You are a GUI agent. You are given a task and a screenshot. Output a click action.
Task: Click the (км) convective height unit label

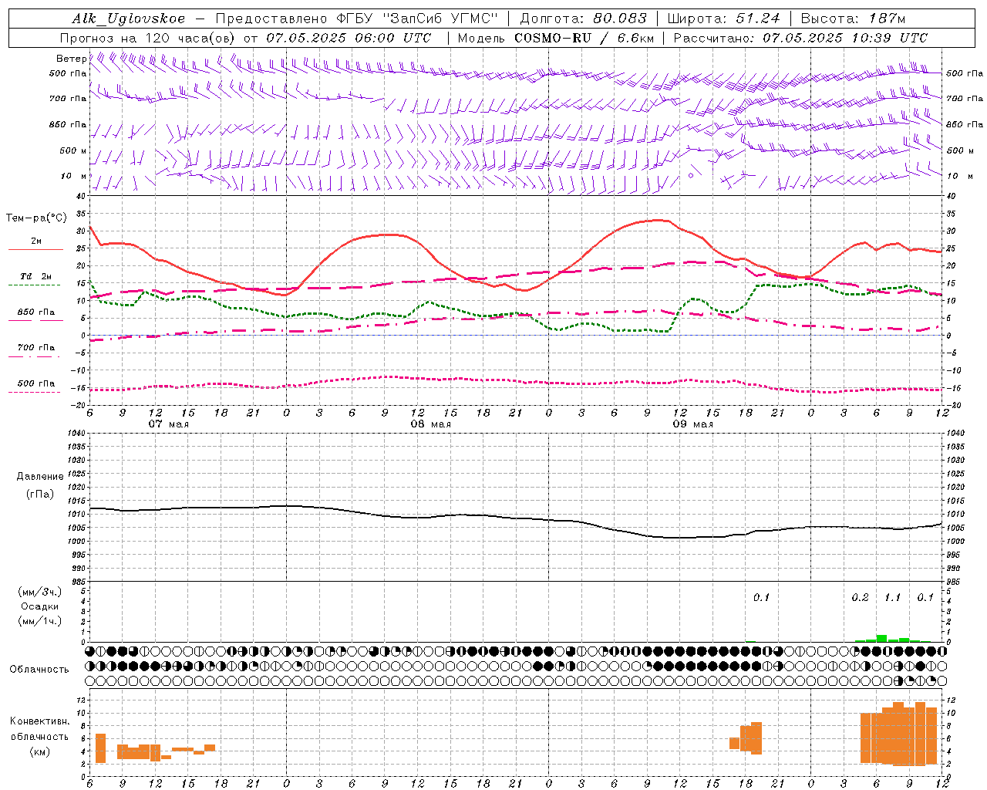40,751
